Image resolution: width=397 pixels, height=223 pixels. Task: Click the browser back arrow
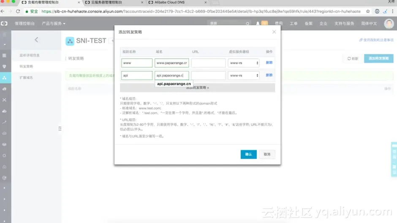pos(3,11)
